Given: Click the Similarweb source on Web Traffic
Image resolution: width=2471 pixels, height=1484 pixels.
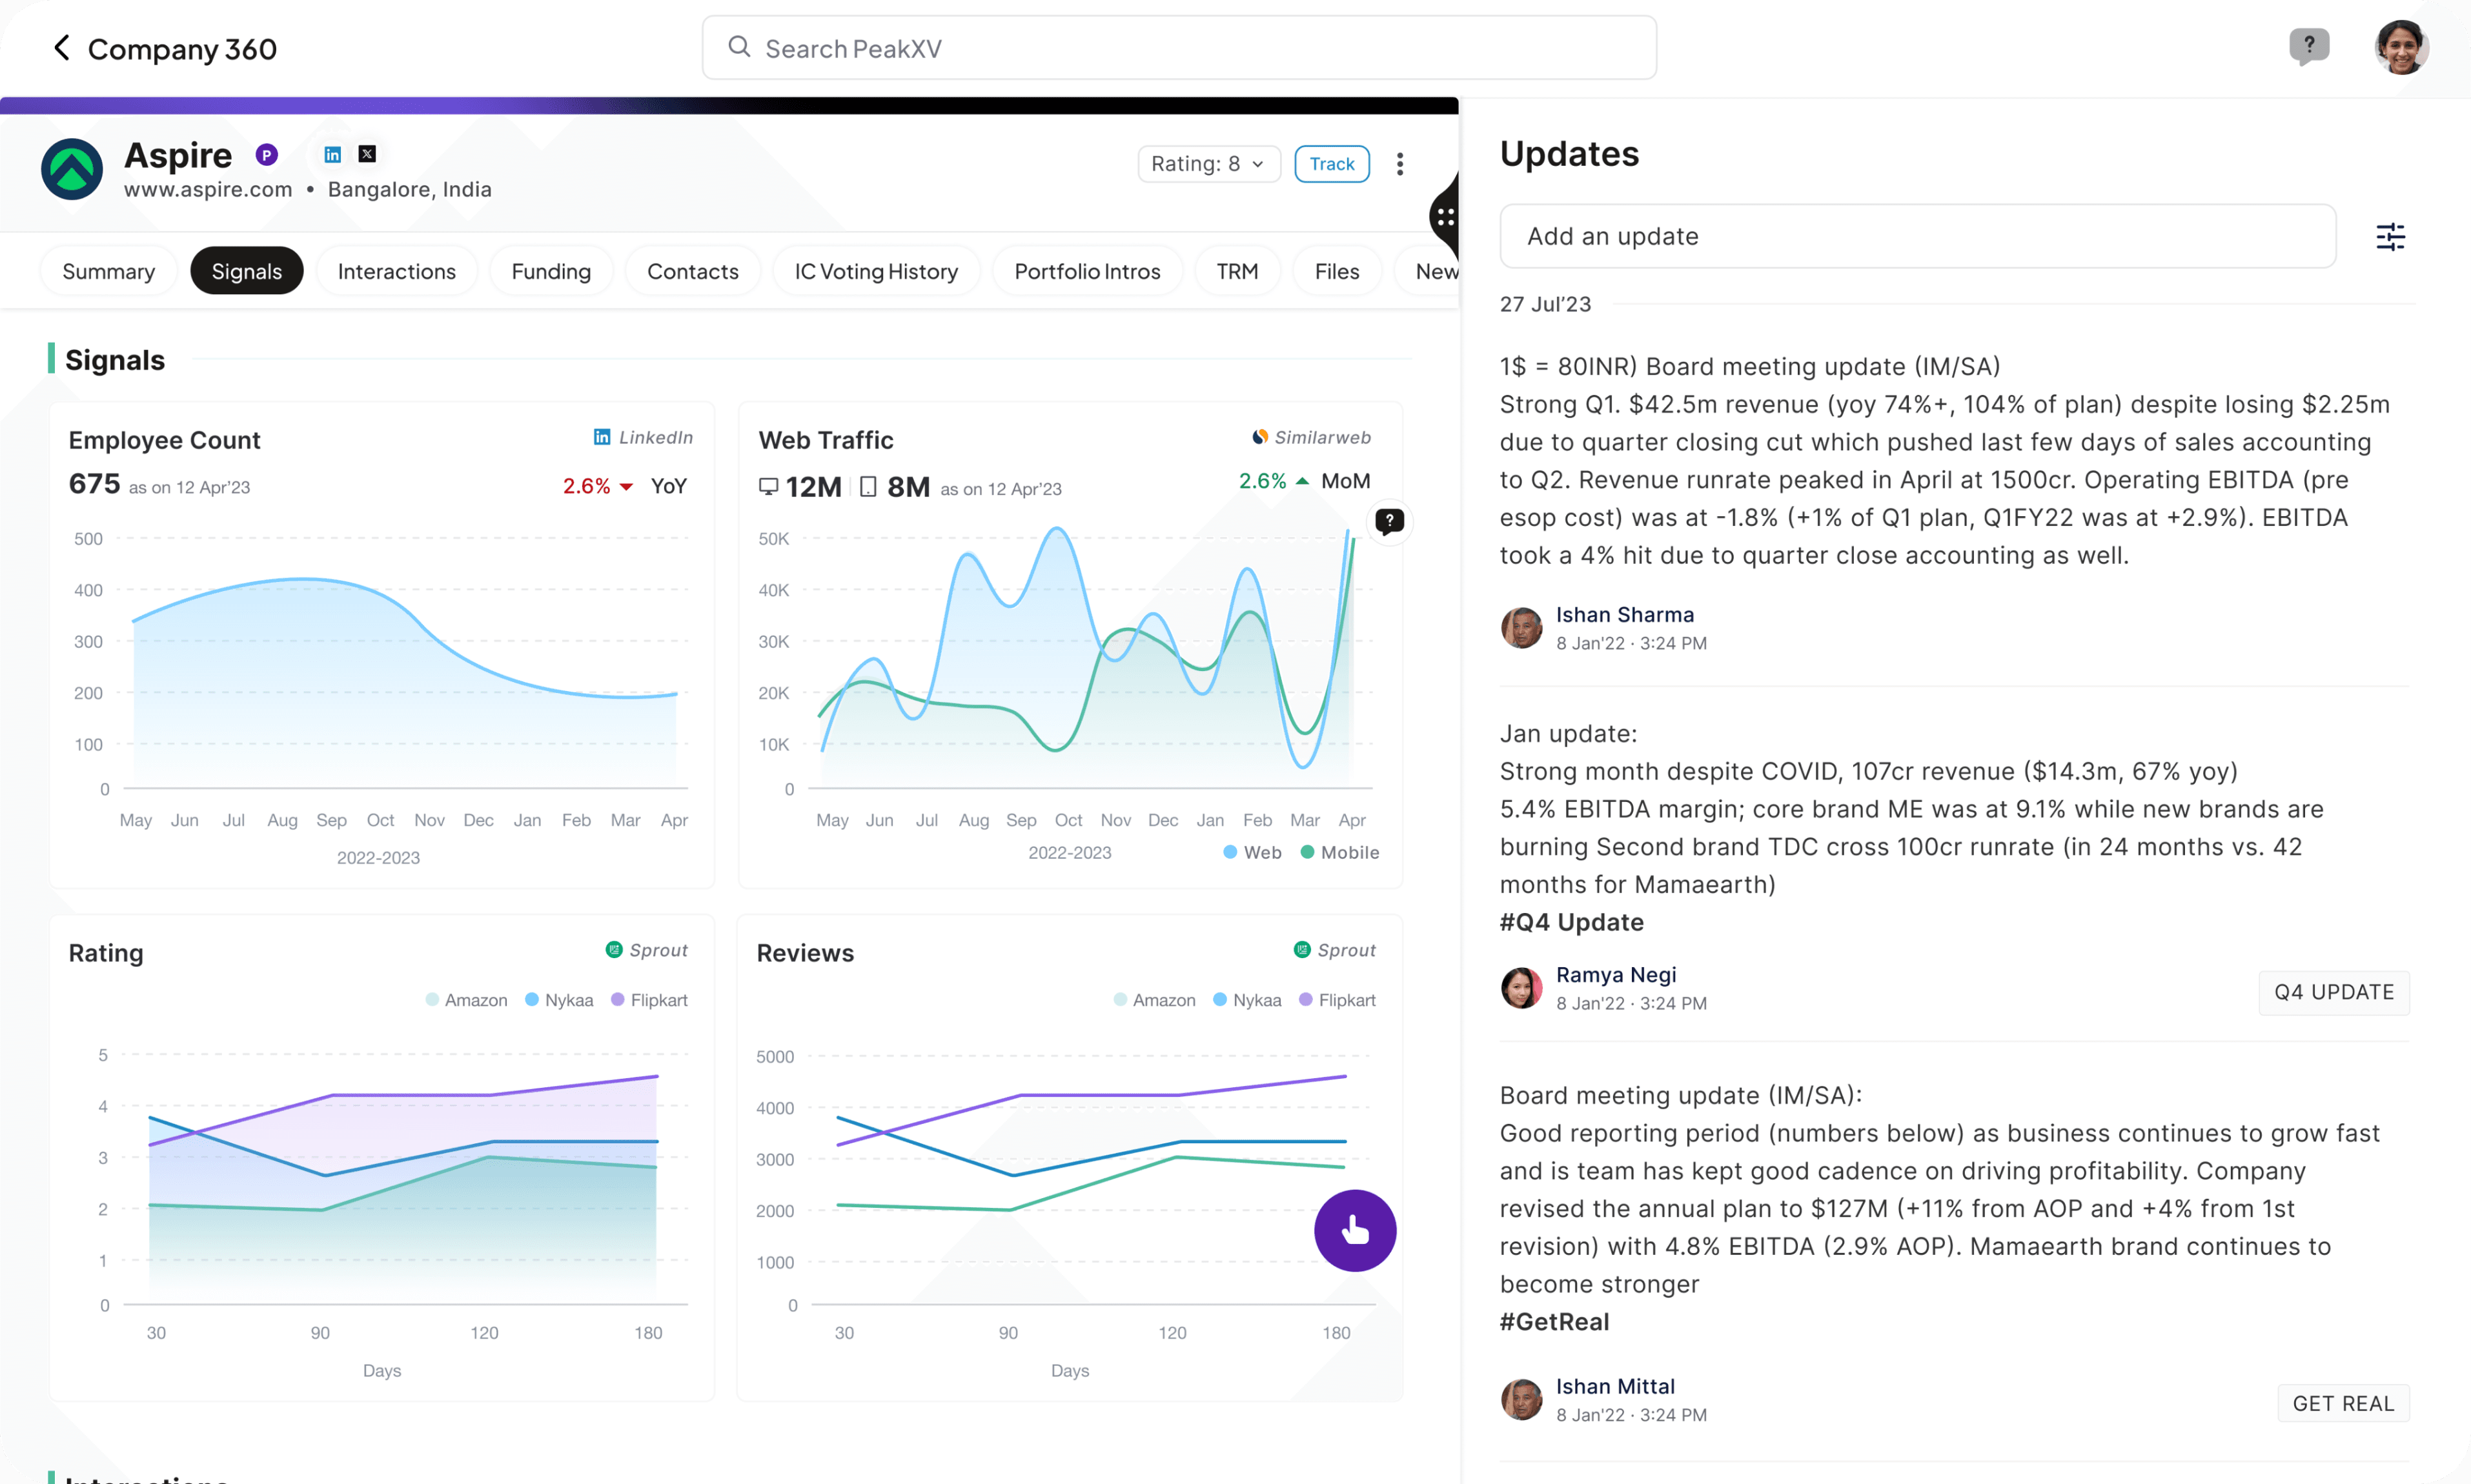Looking at the screenshot, I should pos(1312,437).
